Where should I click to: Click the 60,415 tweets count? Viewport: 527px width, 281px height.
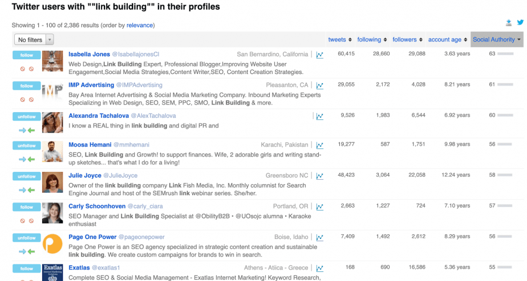346,53
